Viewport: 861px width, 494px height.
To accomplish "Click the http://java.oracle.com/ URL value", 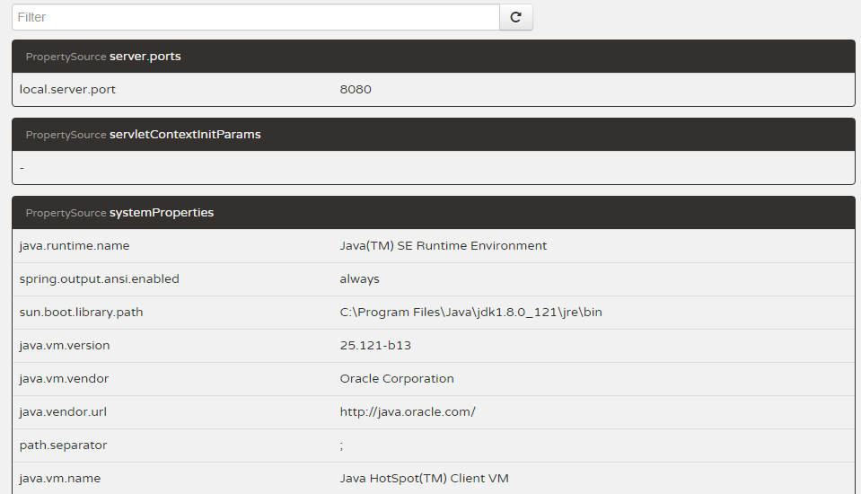I will click(x=408, y=412).
